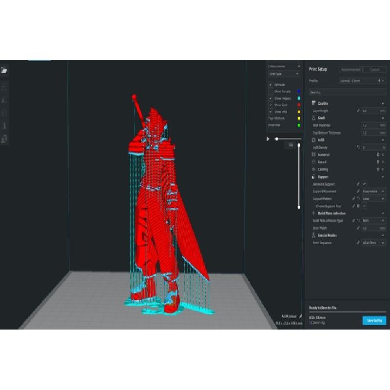Screen dimensions: 390x390
Task: Click the Material settings gear icon
Action: tap(378, 155)
